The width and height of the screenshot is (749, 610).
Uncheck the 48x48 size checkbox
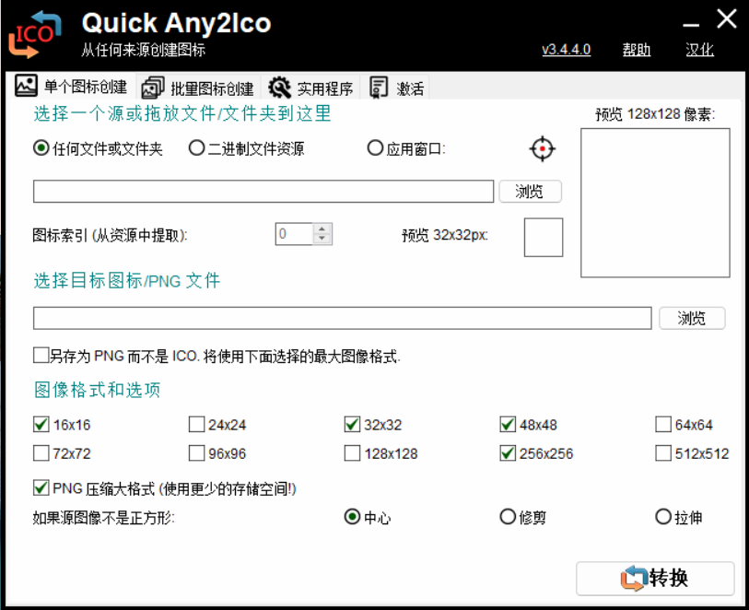508,424
